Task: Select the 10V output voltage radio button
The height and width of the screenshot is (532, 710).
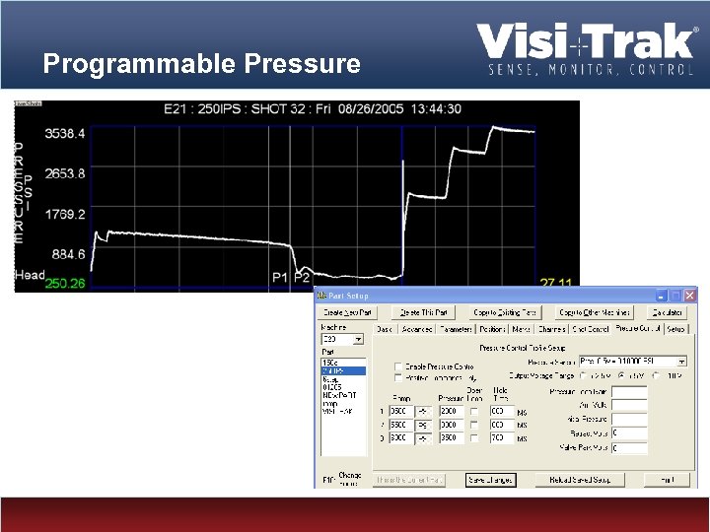Action: [x=656, y=376]
